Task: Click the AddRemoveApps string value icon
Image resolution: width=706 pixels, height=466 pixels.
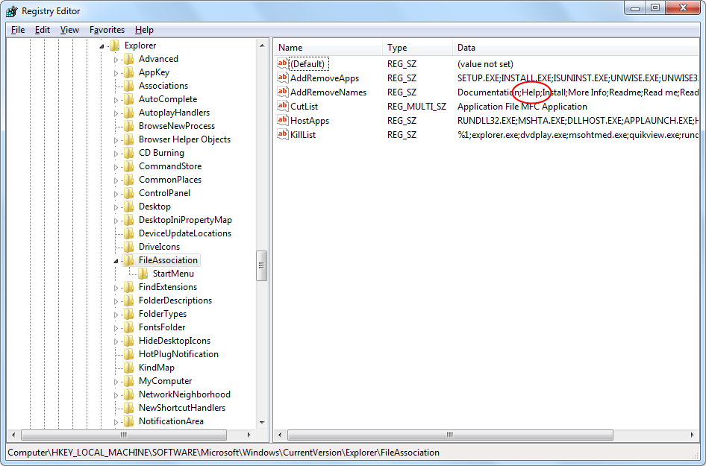Action: (x=283, y=78)
